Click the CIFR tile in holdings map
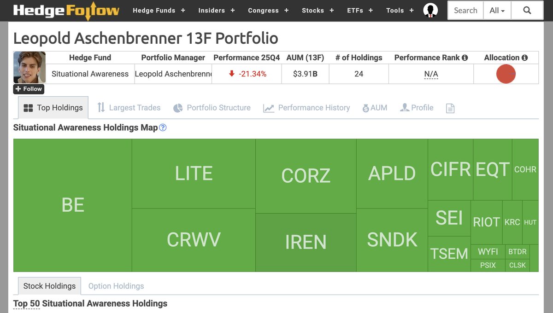 [x=451, y=169]
